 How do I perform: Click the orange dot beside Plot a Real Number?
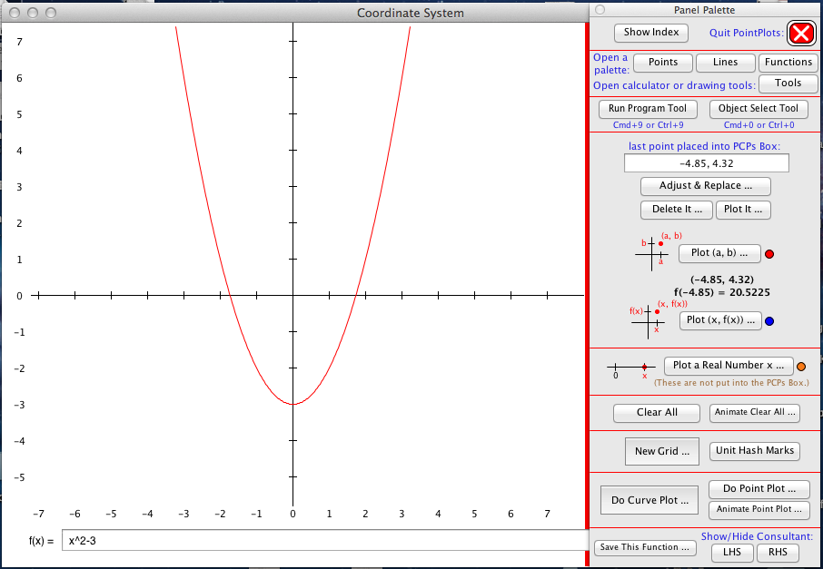pos(801,368)
